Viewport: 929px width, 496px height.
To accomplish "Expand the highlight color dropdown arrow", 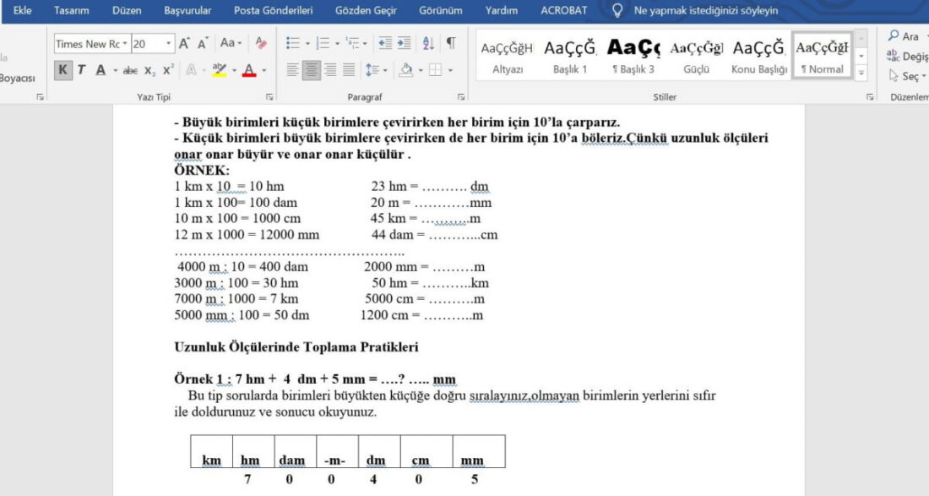I will click(234, 70).
